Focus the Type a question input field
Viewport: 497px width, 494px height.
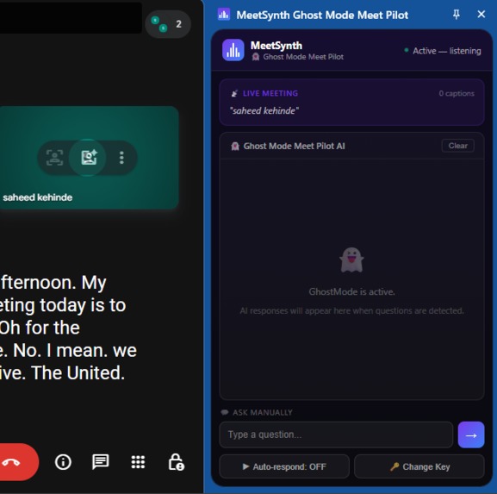point(336,435)
